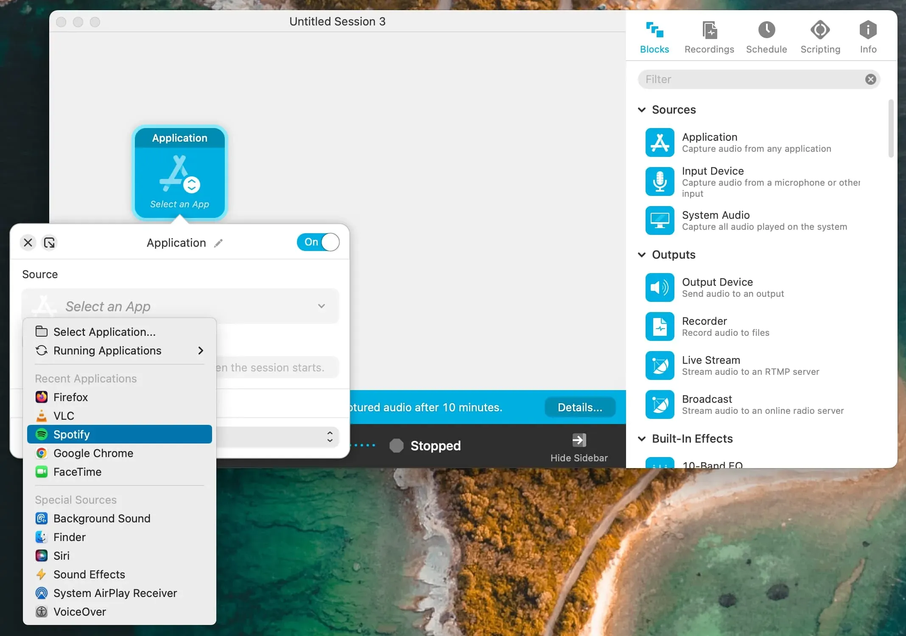Viewport: 906px width, 636px height.
Task: Click Details button for captured audio
Action: [x=579, y=407]
